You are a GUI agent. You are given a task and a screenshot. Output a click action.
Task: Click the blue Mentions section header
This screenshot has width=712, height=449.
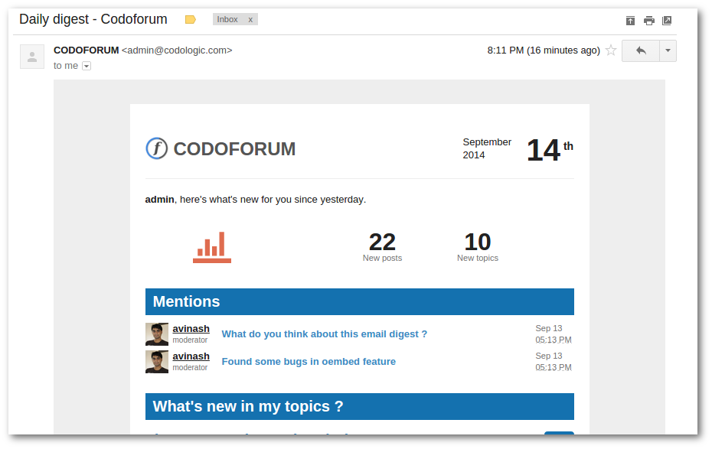click(360, 301)
